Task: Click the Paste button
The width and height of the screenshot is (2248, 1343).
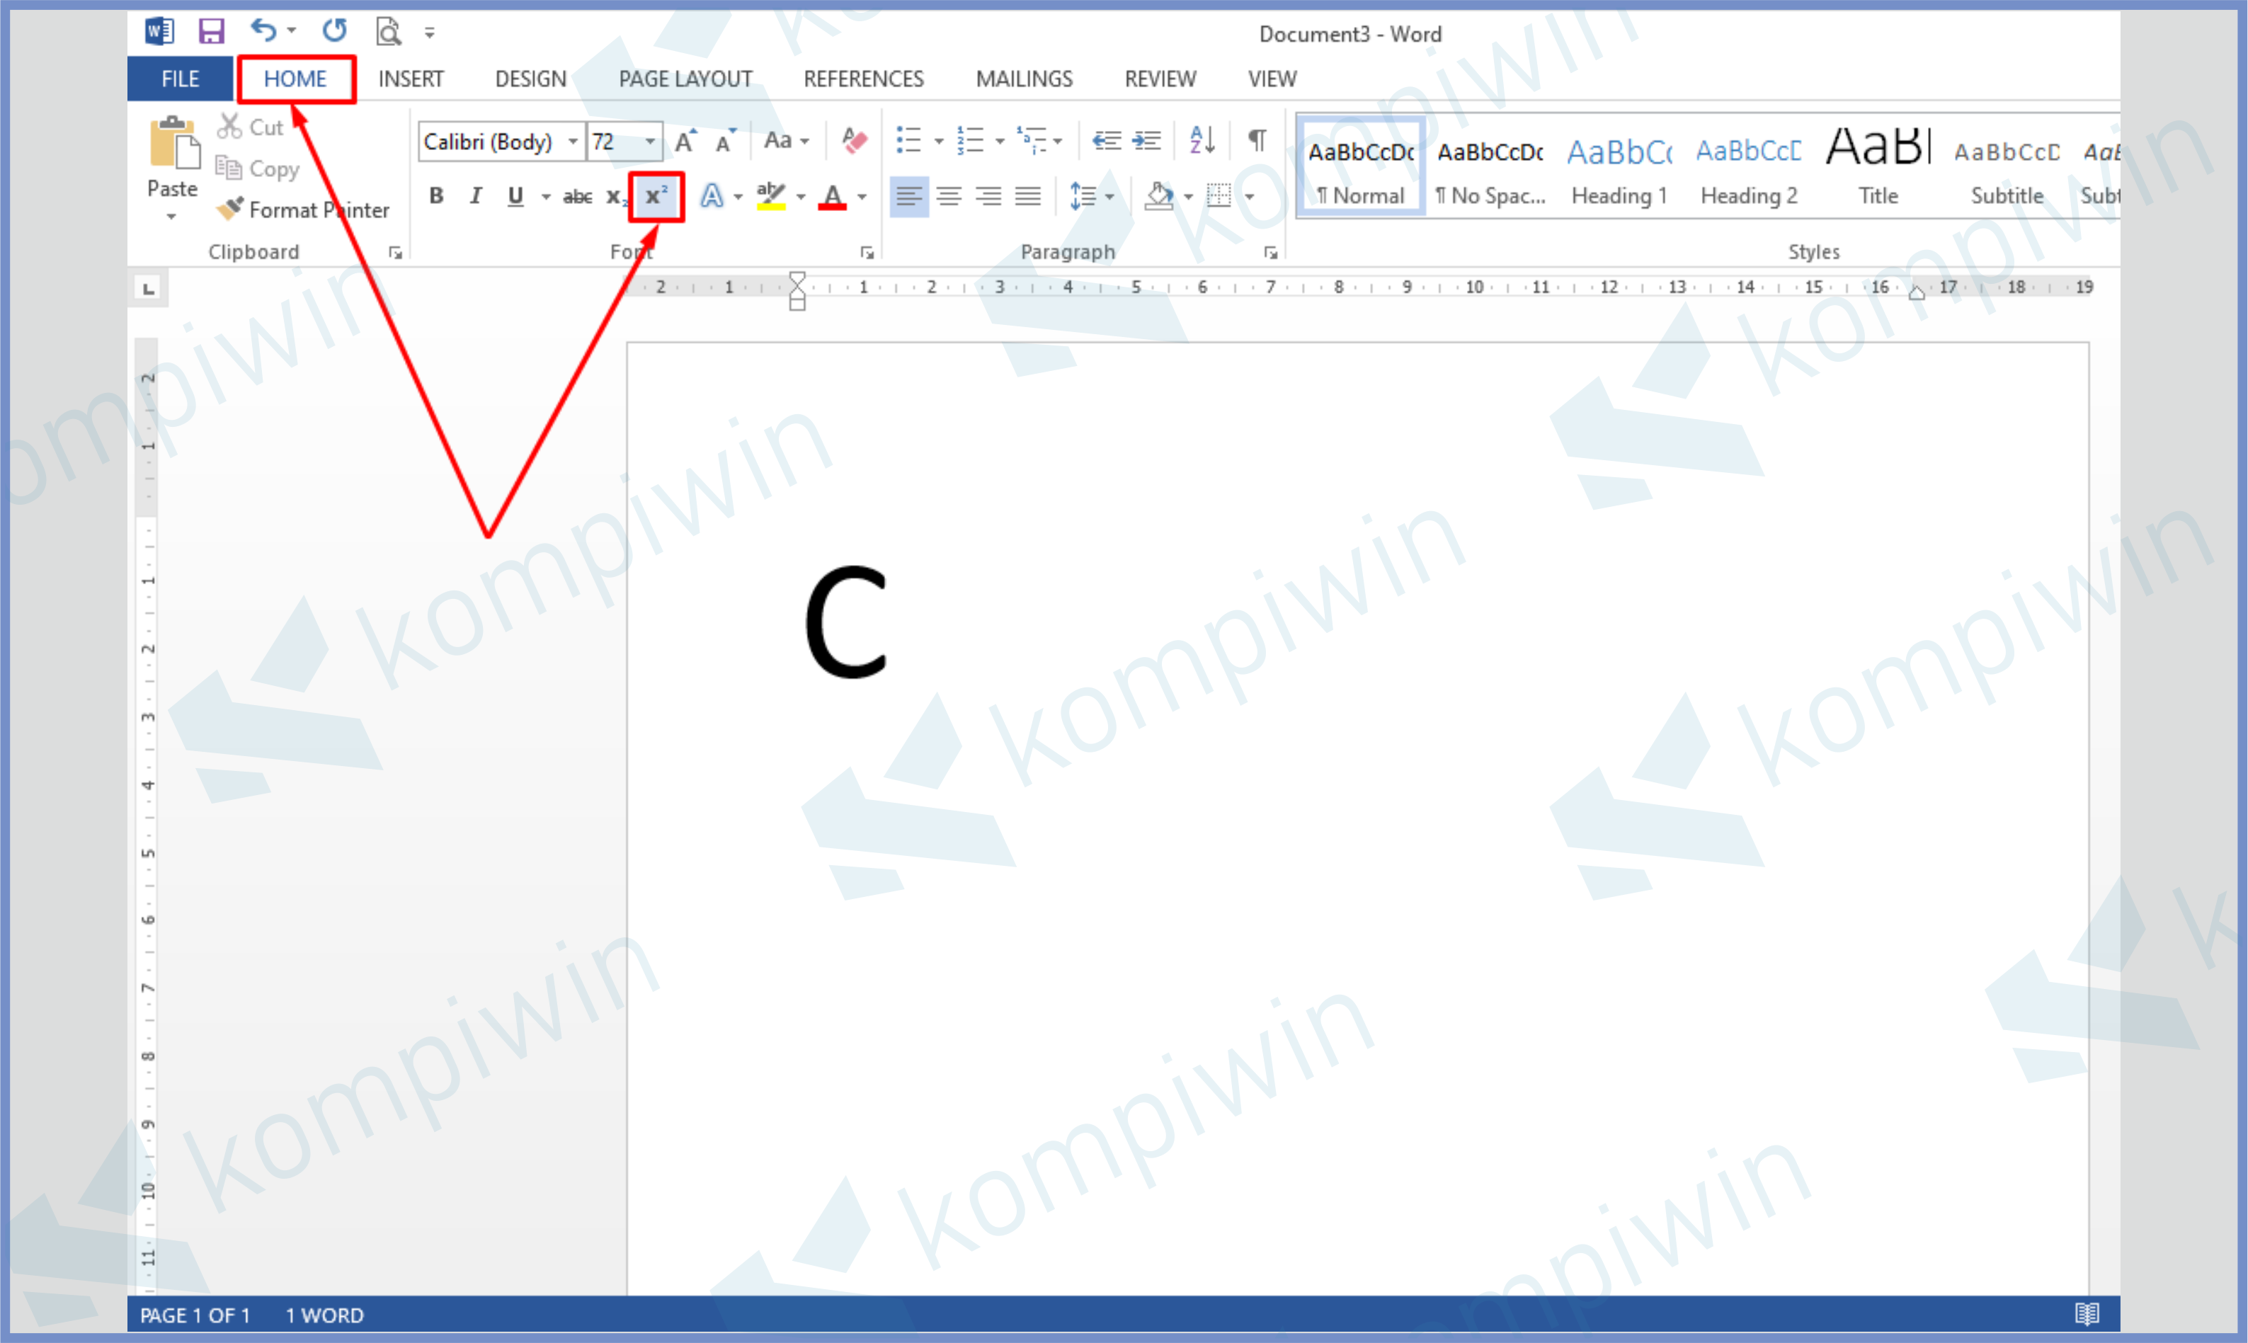Action: coord(172,145)
